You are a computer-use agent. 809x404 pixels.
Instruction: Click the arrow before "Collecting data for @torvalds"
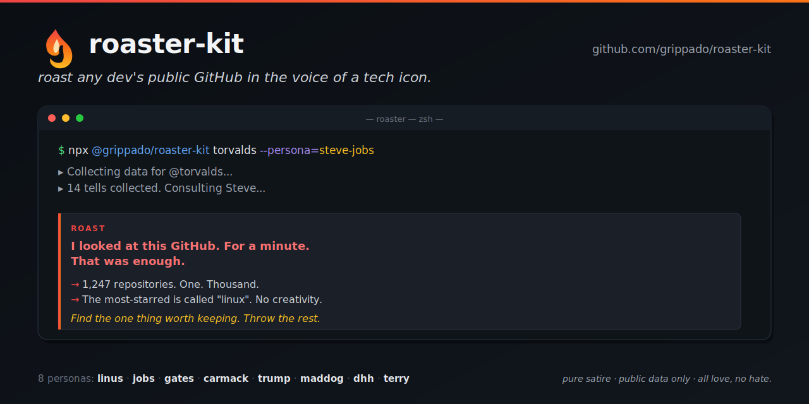(x=61, y=172)
